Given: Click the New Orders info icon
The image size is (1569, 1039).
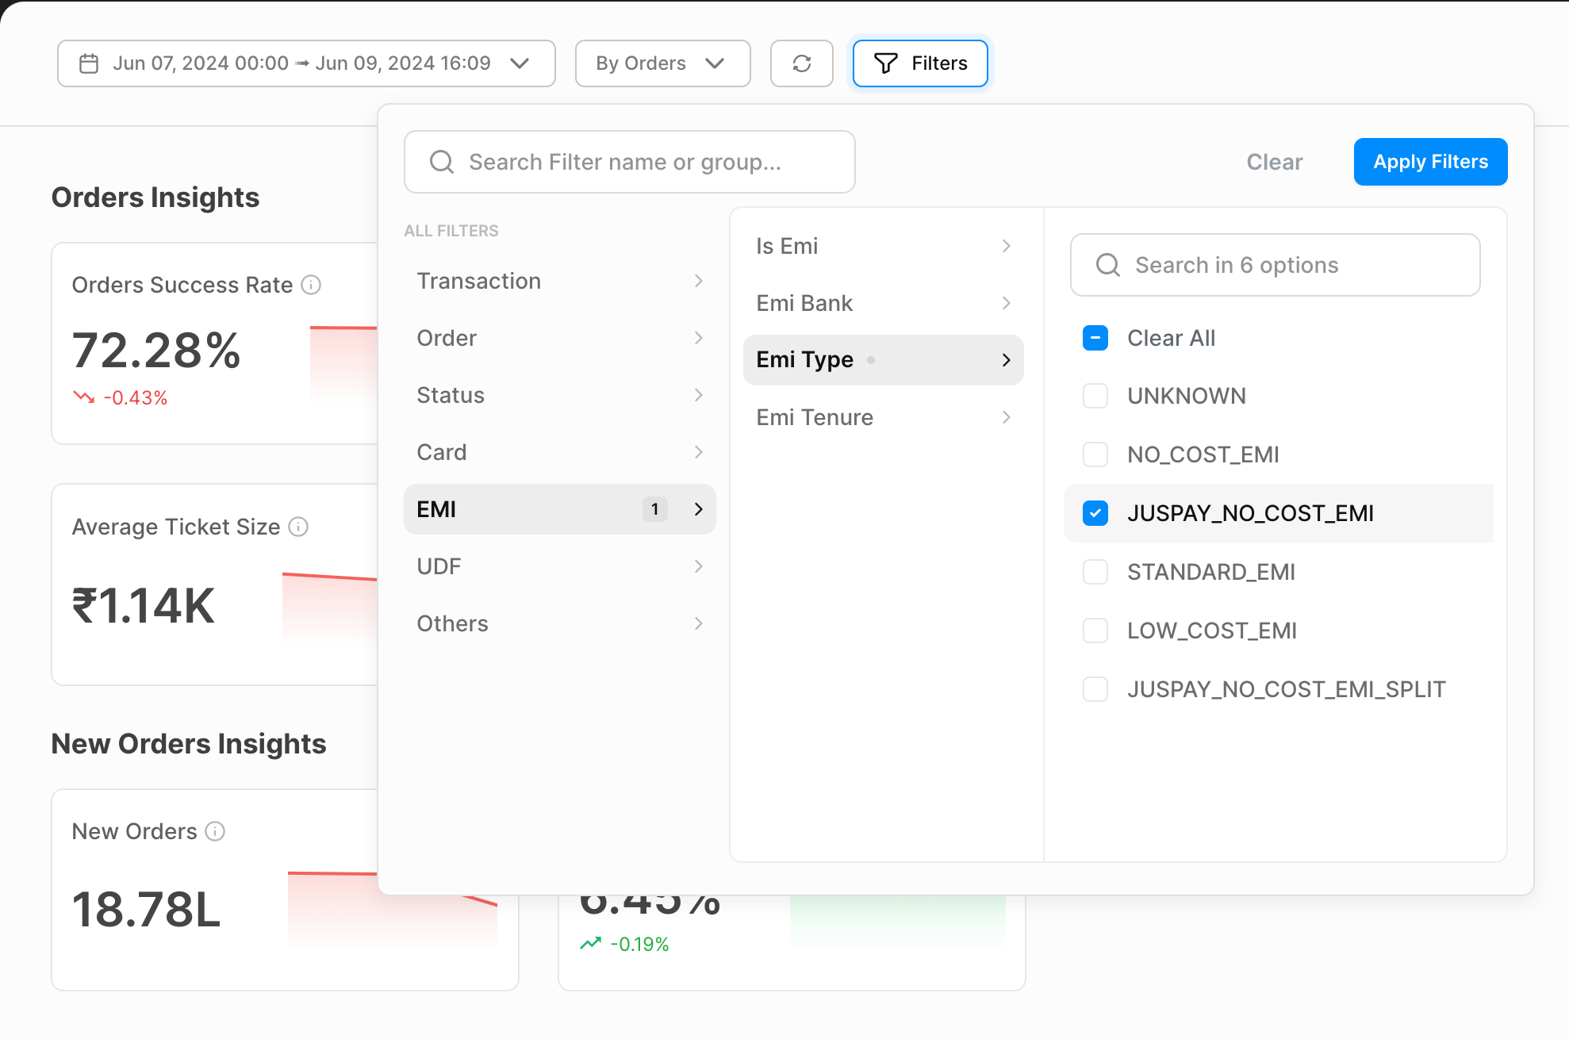Looking at the screenshot, I should click(215, 831).
